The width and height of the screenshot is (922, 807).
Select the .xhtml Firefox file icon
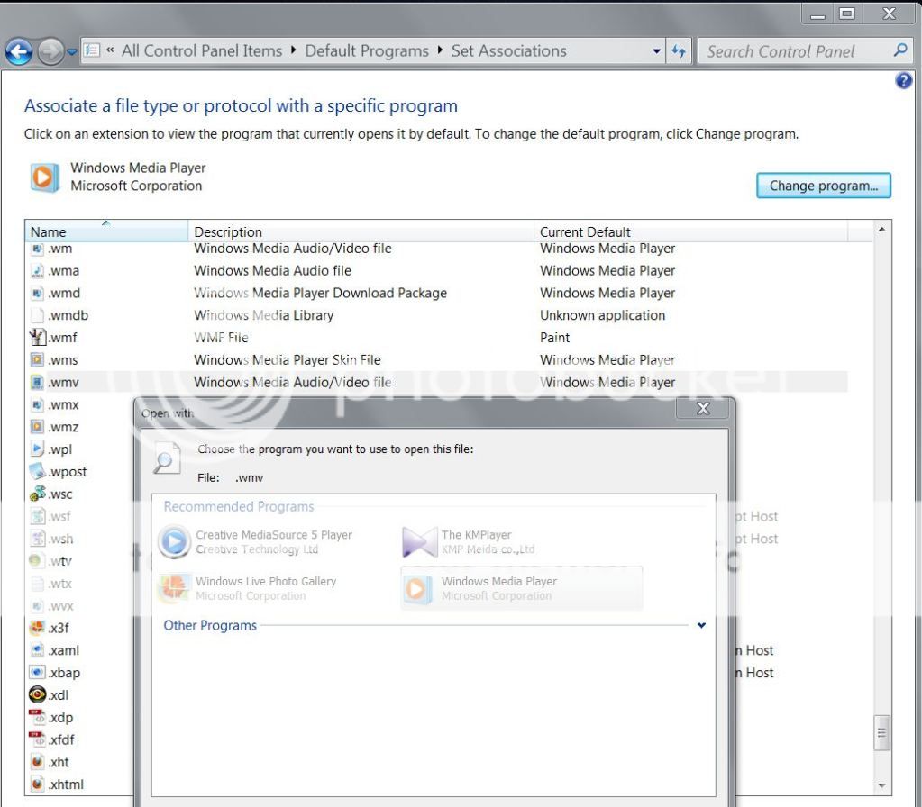click(37, 784)
